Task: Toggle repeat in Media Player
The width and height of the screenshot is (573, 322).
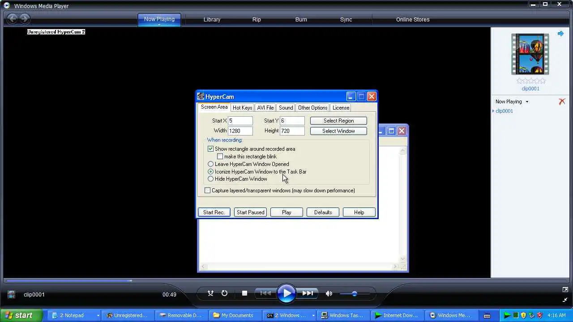Action: click(x=224, y=293)
